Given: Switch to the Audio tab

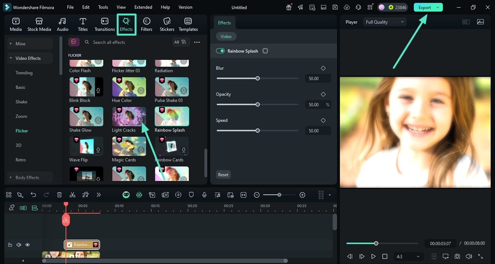Looking at the screenshot, I should coord(62,24).
